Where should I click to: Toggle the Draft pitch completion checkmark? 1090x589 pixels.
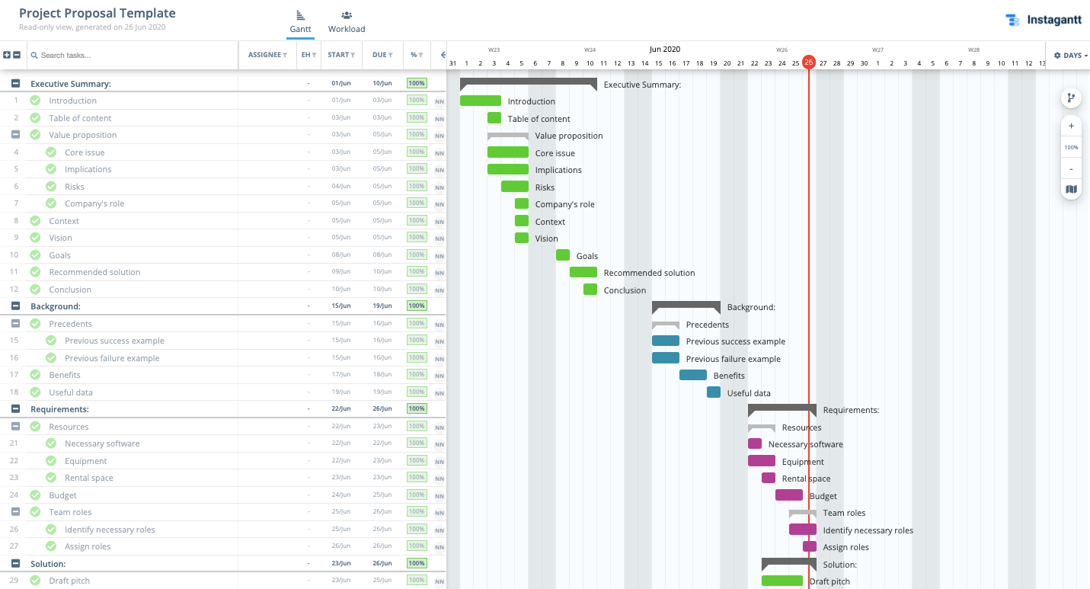[35, 580]
